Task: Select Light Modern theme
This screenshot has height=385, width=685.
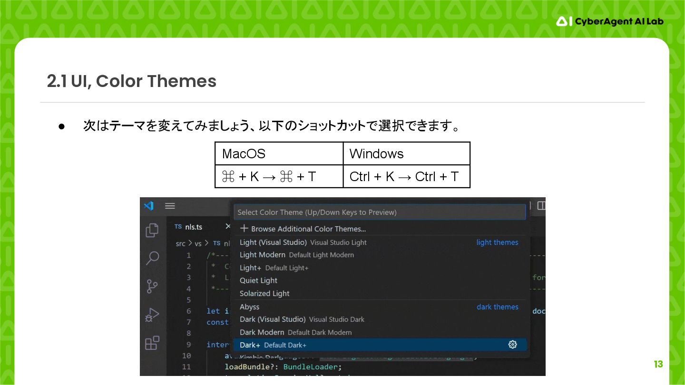Action: click(x=380, y=255)
